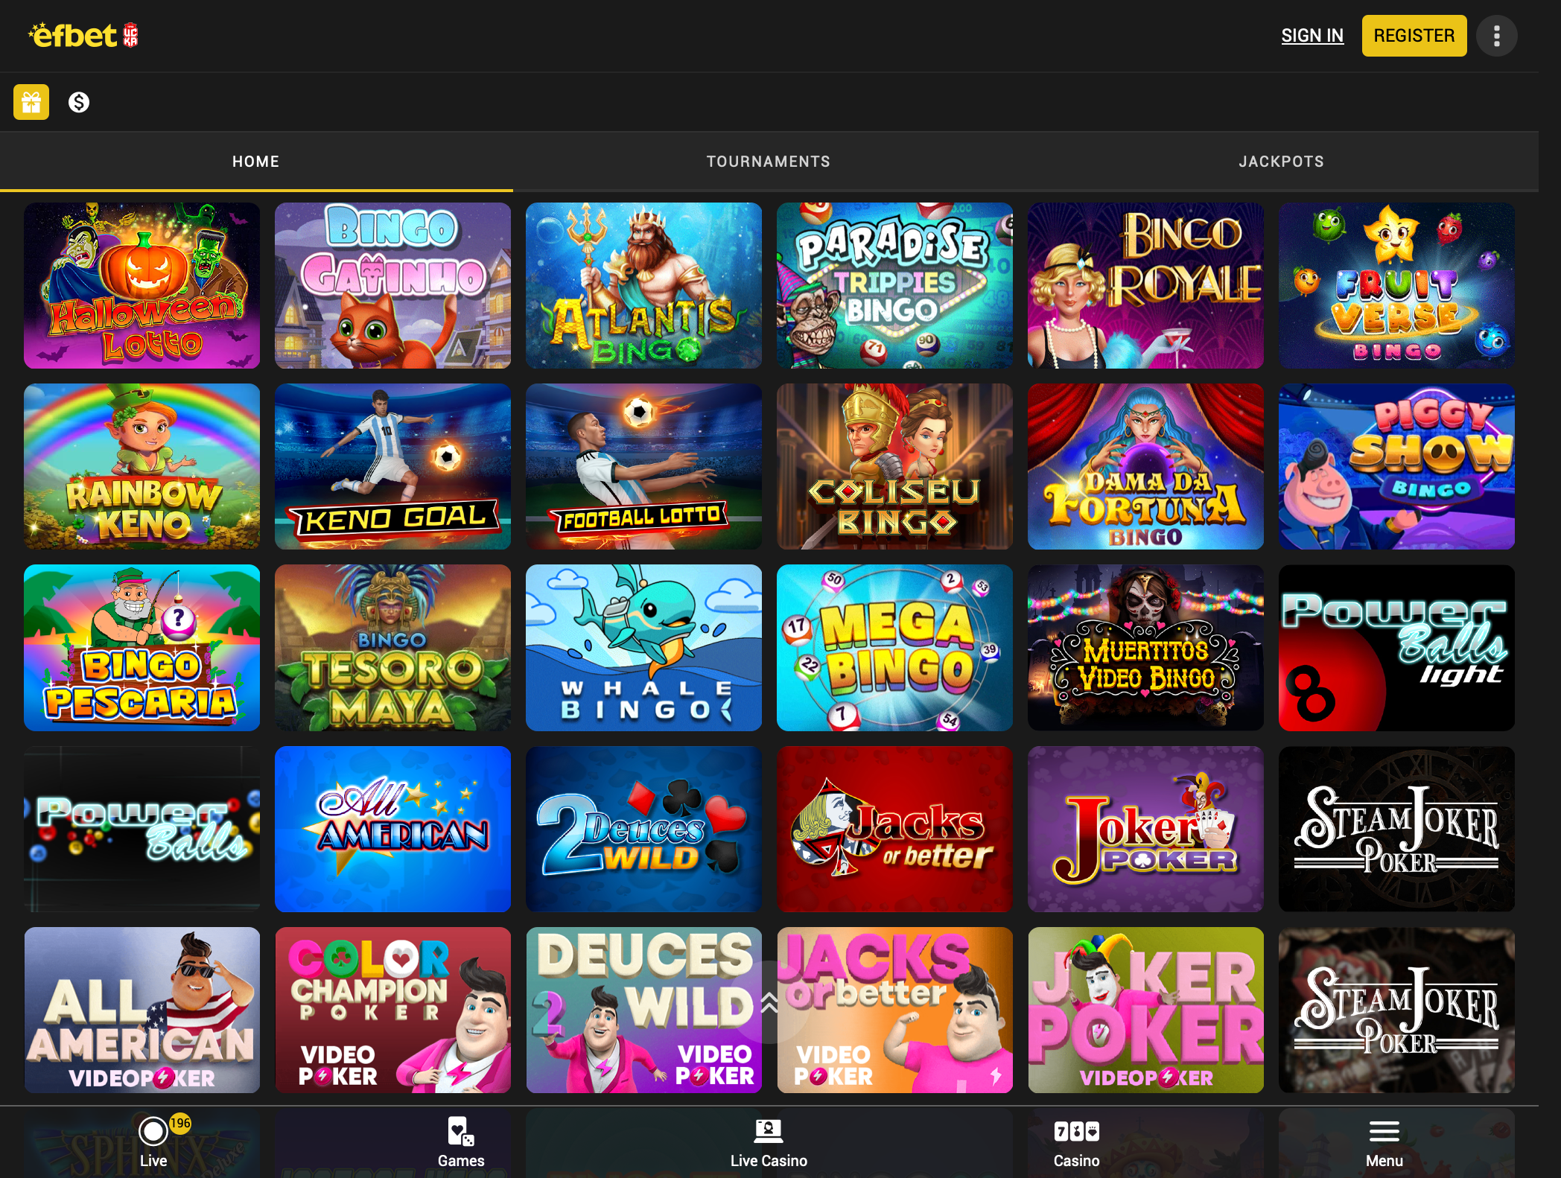Click the Register button
1561x1178 pixels.
pos(1414,36)
